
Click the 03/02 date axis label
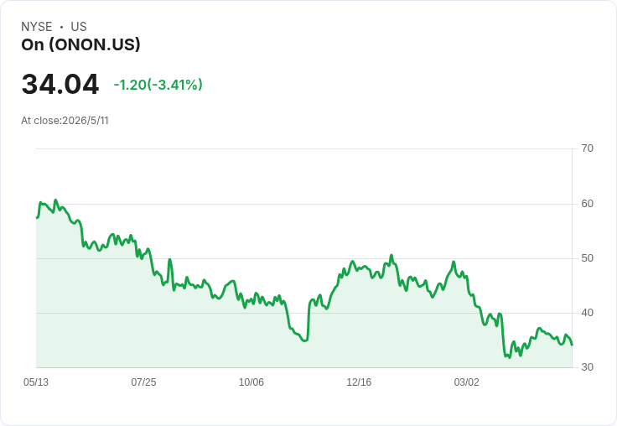[467, 382]
